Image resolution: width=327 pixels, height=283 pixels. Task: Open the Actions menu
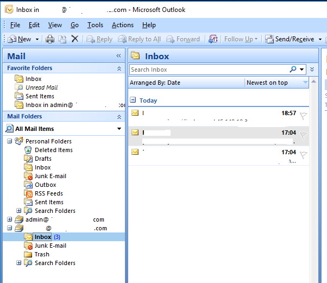point(123,25)
